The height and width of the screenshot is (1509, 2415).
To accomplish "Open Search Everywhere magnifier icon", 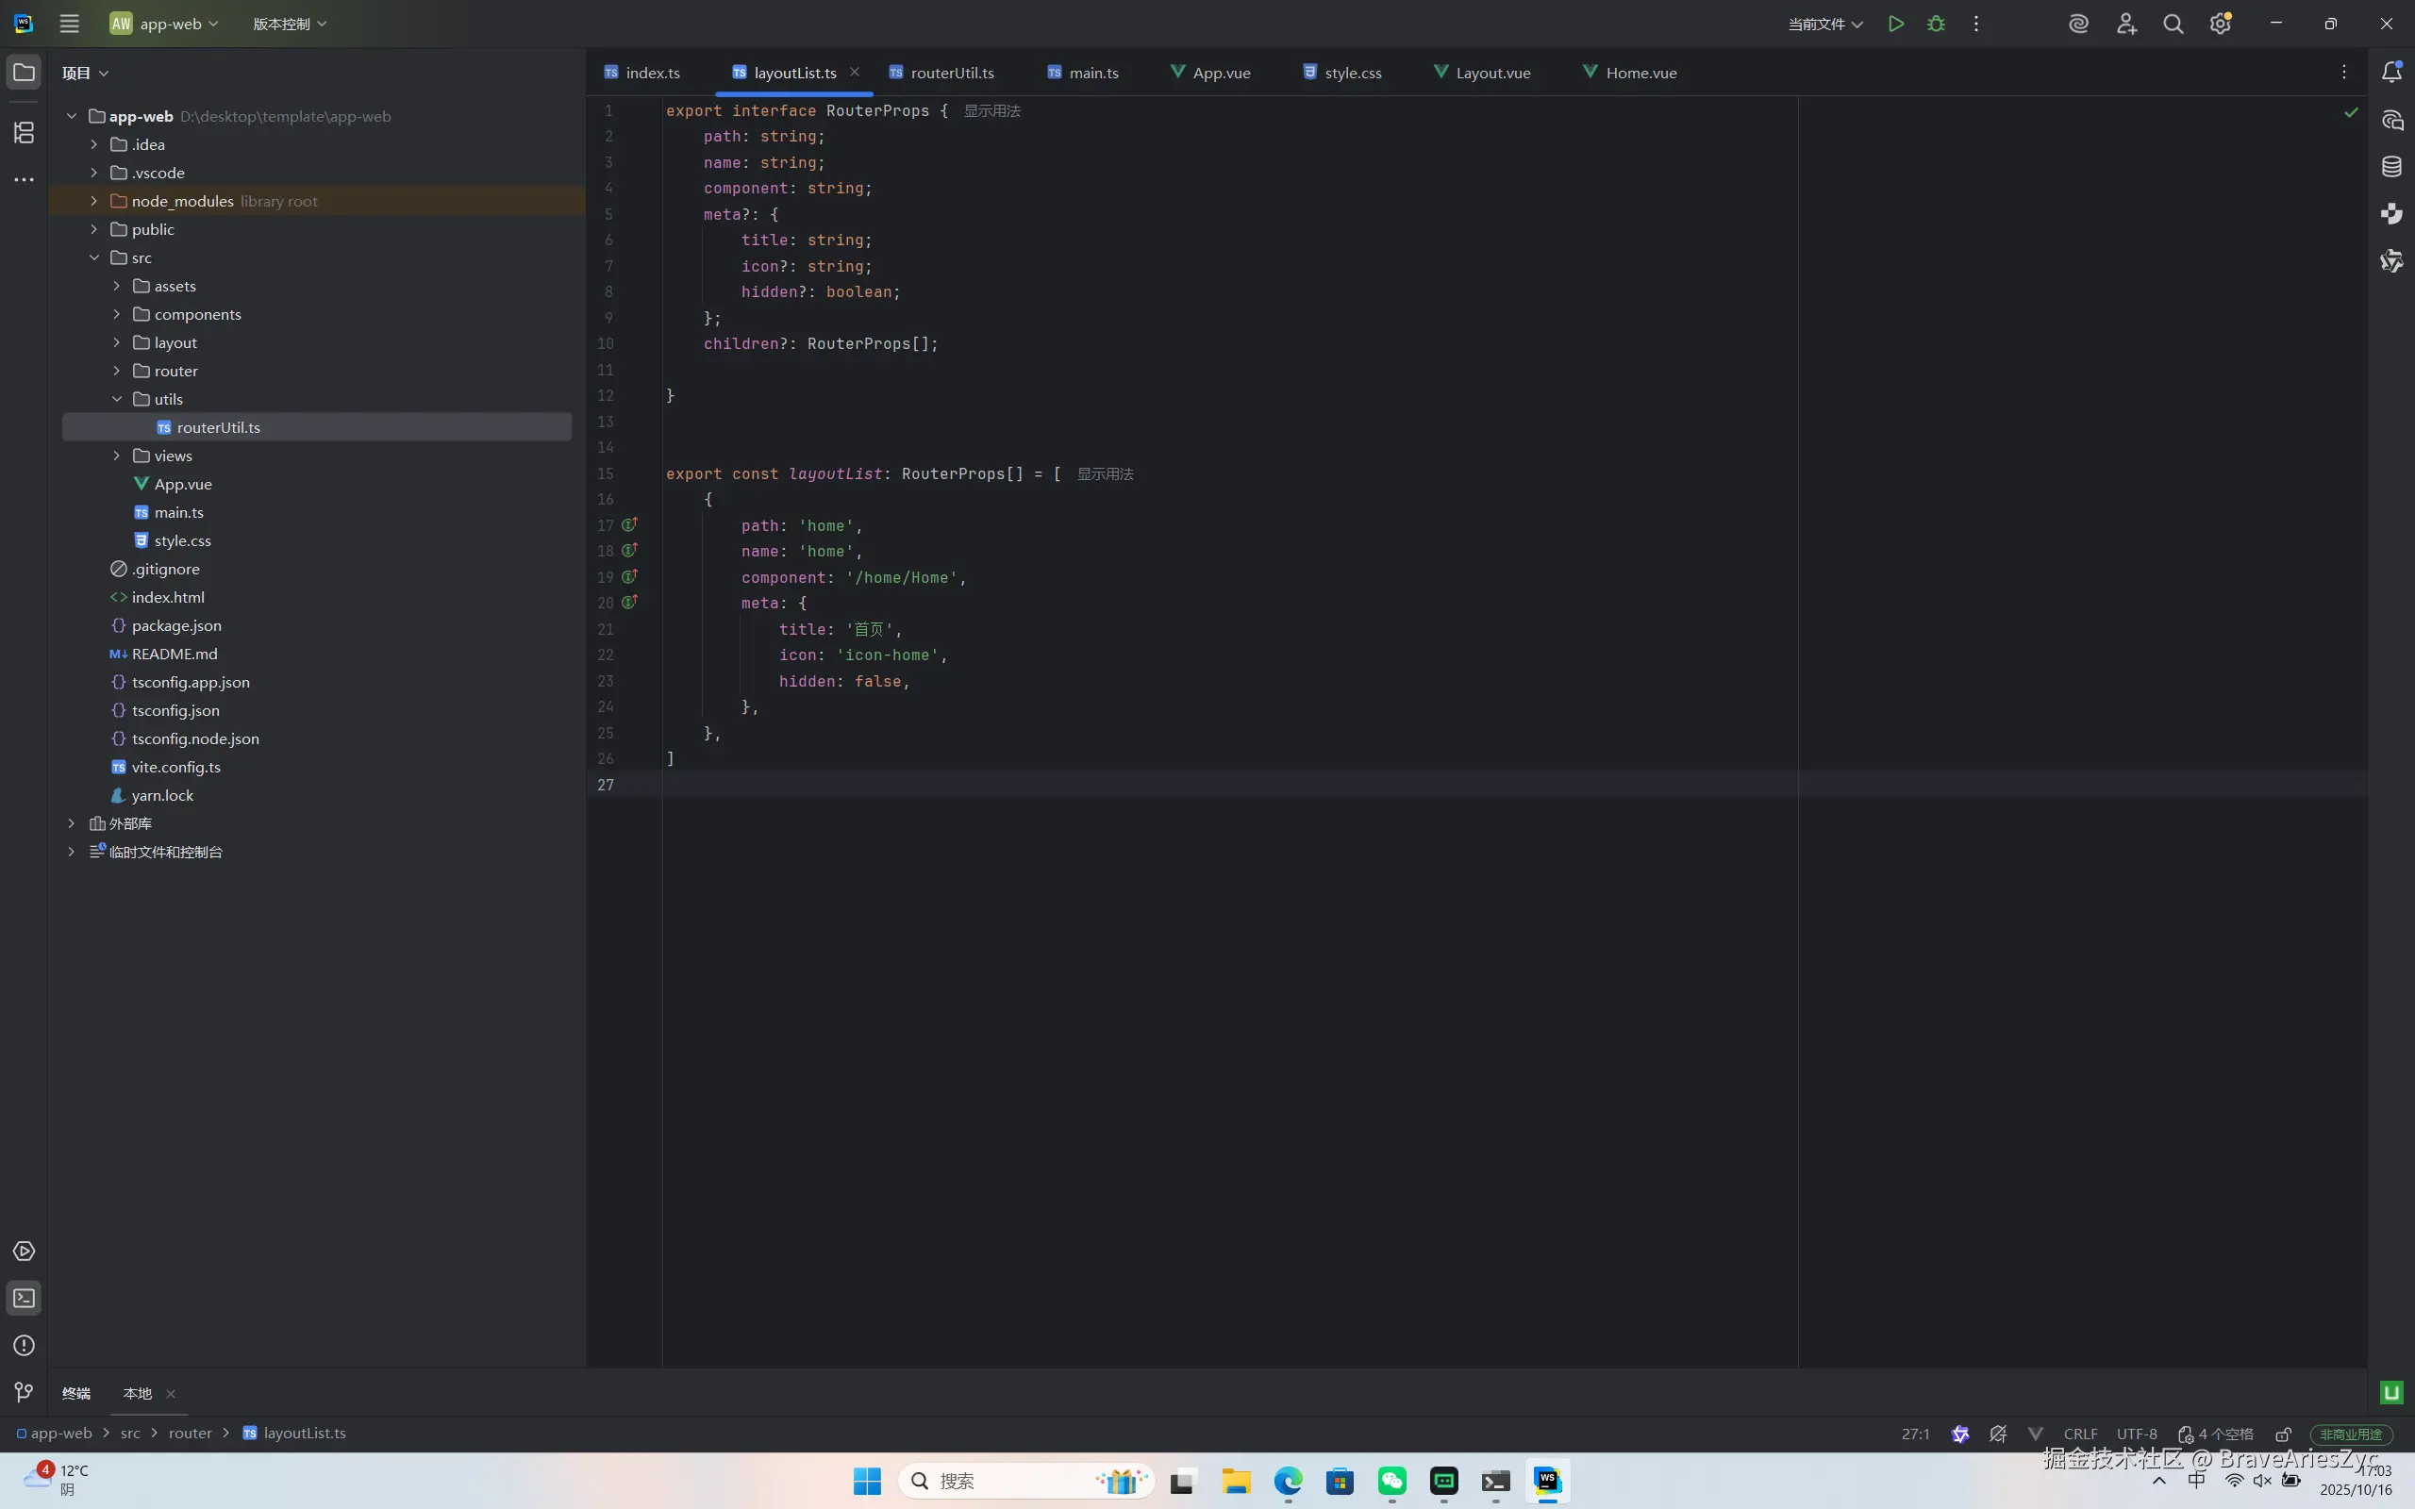I will coord(2173,24).
